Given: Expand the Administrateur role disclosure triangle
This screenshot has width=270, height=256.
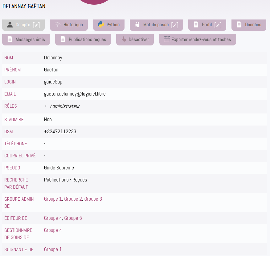Looking at the screenshot, I should (46, 106).
